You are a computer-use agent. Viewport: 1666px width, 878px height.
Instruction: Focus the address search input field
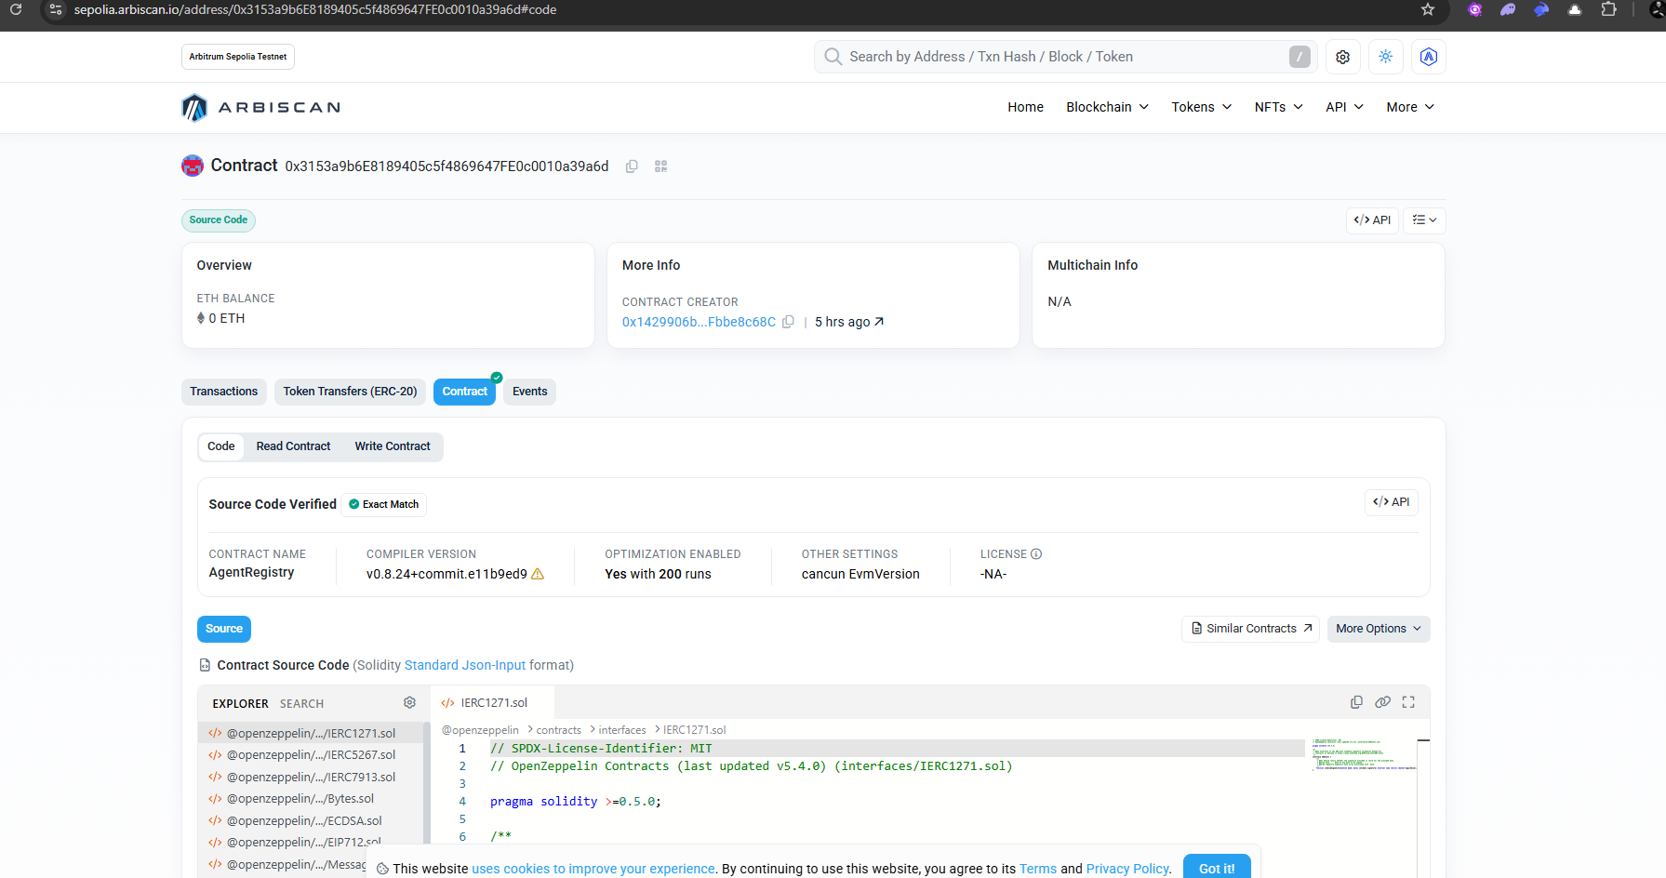click(x=1066, y=57)
